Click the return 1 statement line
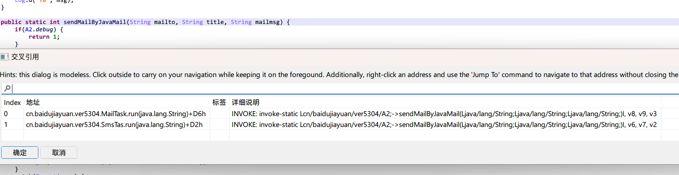This screenshot has height=175, width=679. 44,37
